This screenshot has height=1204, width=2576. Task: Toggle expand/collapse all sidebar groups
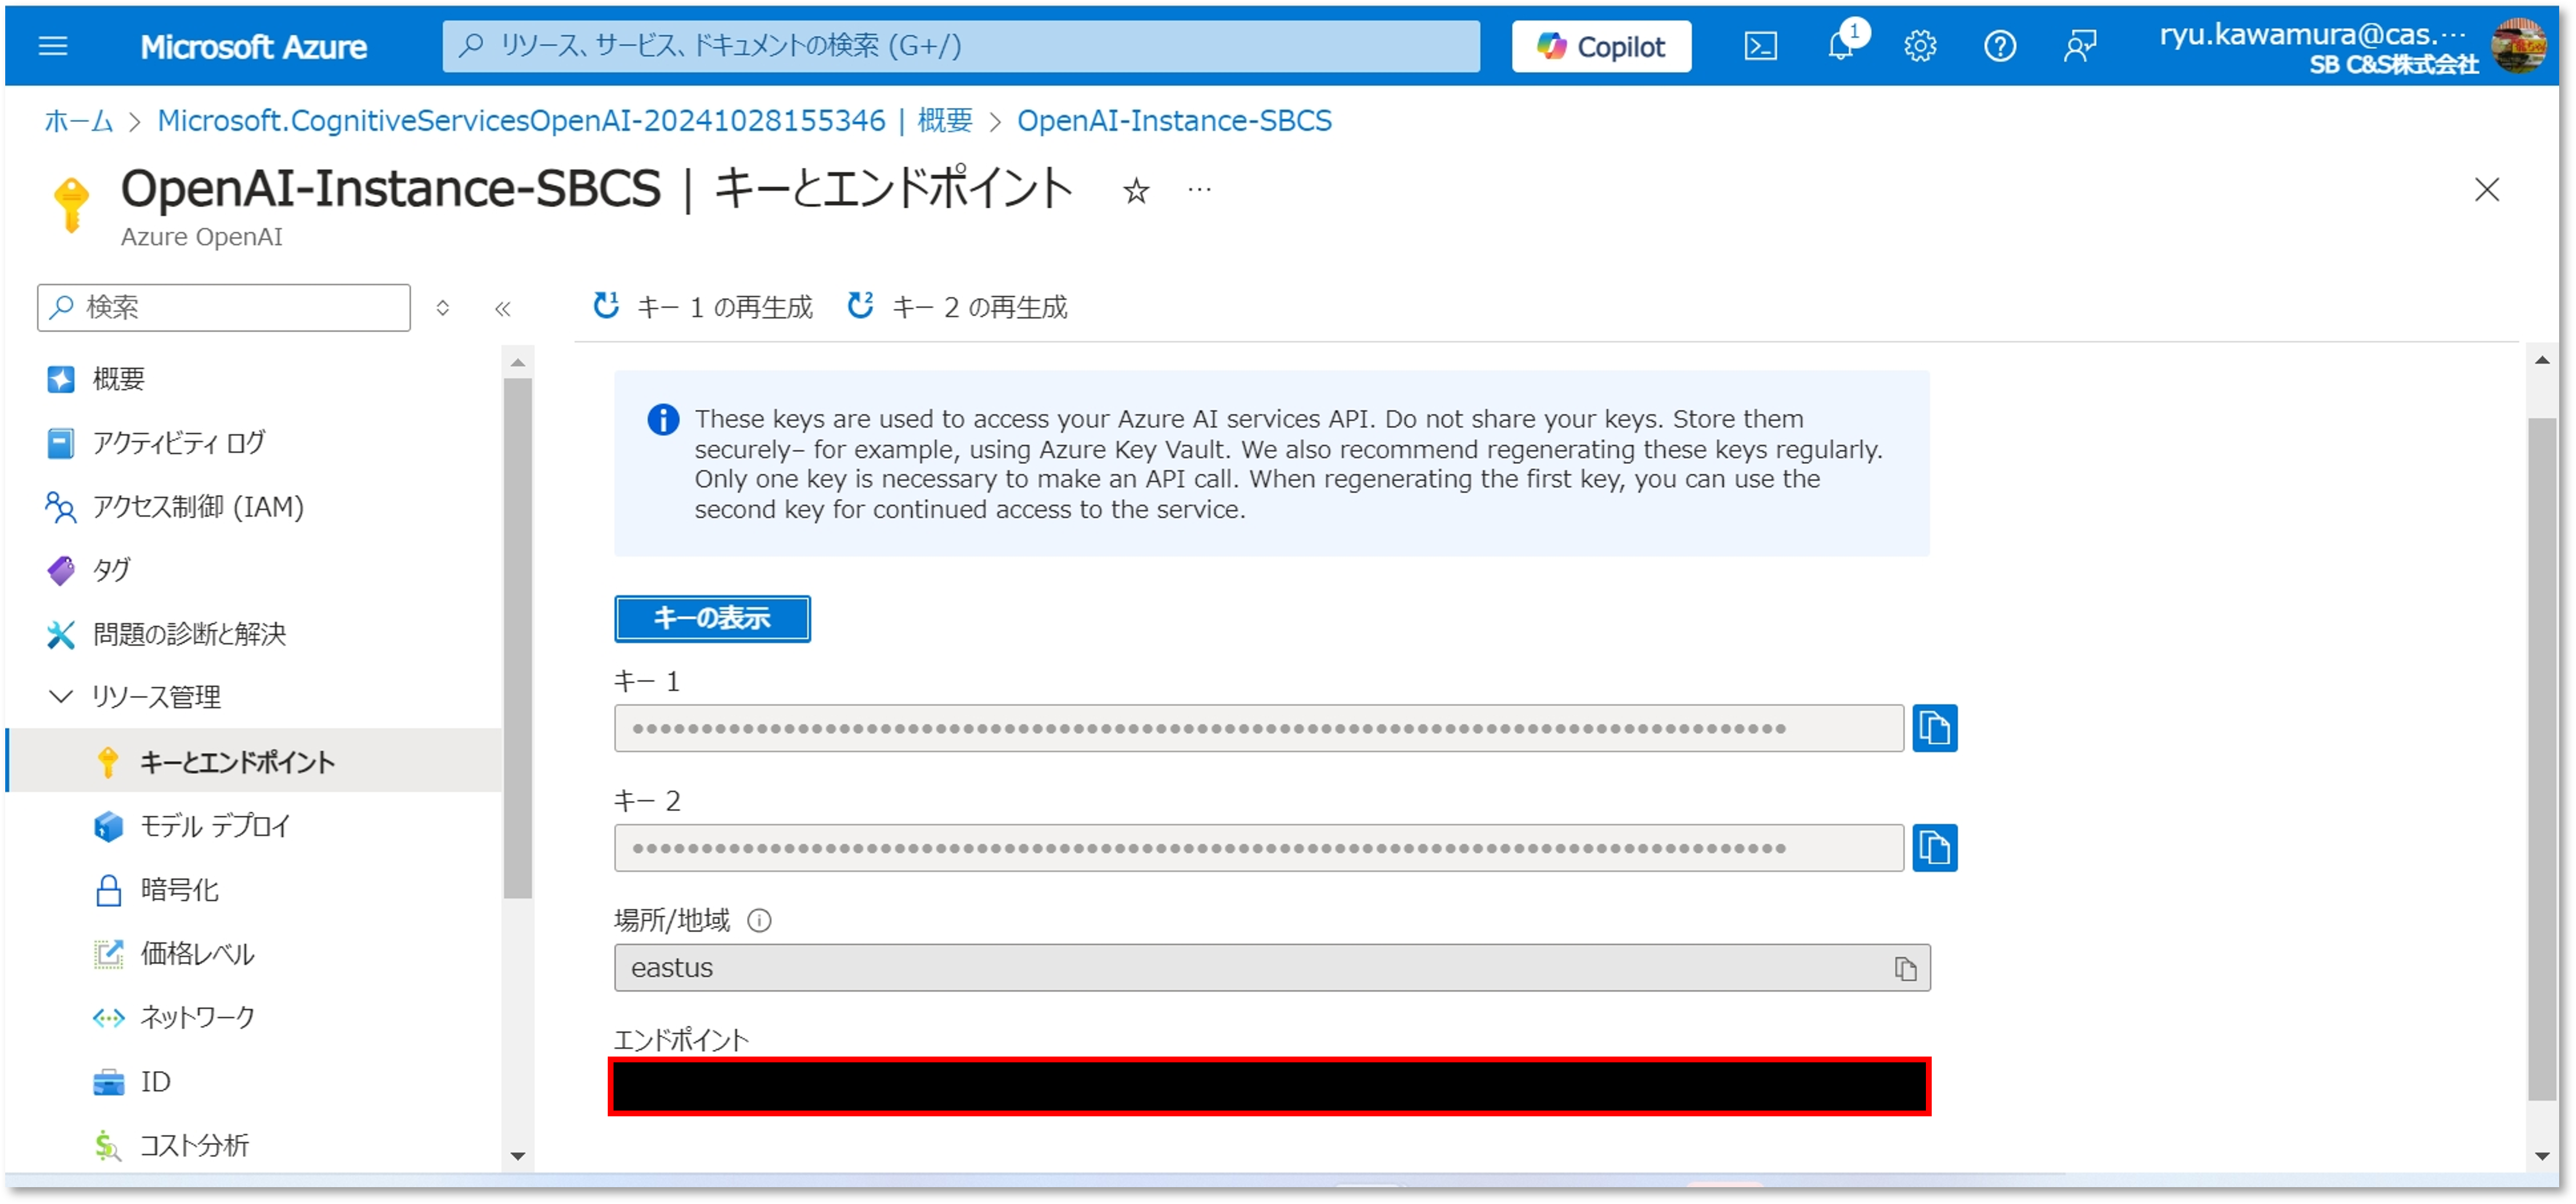(443, 308)
